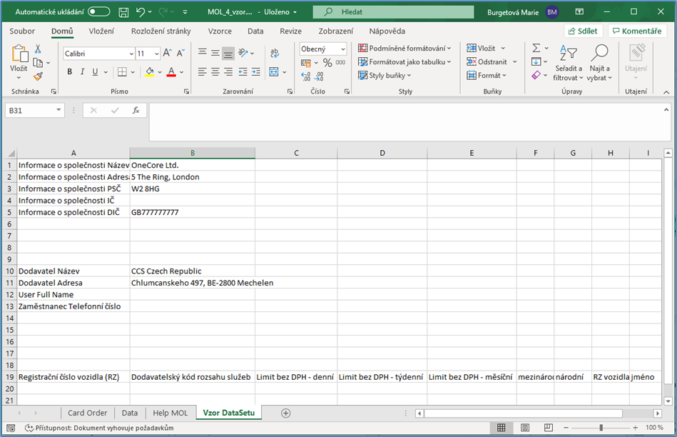The height and width of the screenshot is (437, 677).
Task: Click the Save icon in title bar
Action: (123, 12)
